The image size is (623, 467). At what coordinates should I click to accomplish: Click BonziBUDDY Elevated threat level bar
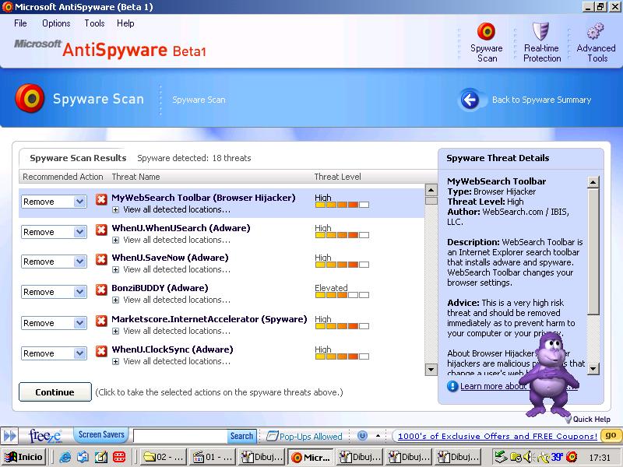click(342, 295)
